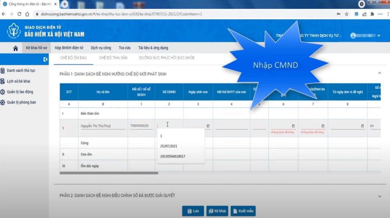Open the Nộp BHXH điện tử menu
The image size is (390, 218).
[69, 48]
